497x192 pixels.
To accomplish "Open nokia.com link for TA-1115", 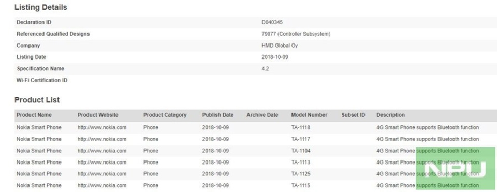I will tap(102, 185).
